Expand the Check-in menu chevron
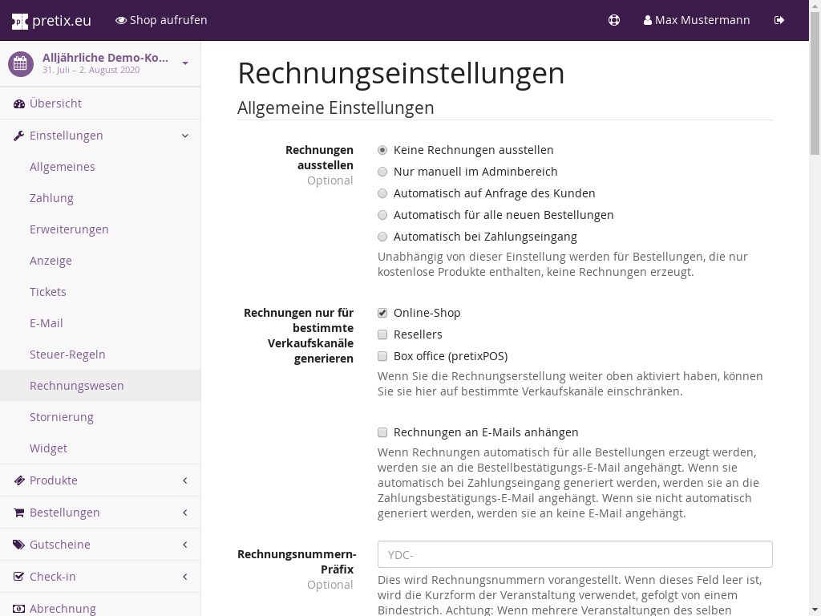821x616 pixels. pyautogui.click(x=185, y=577)
